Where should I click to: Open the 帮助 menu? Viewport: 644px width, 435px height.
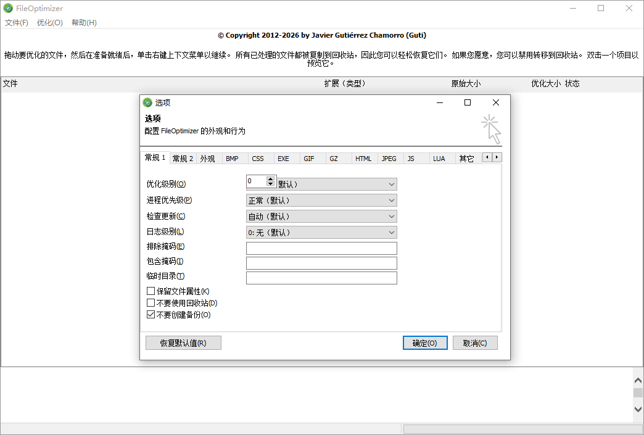point(84,23)
